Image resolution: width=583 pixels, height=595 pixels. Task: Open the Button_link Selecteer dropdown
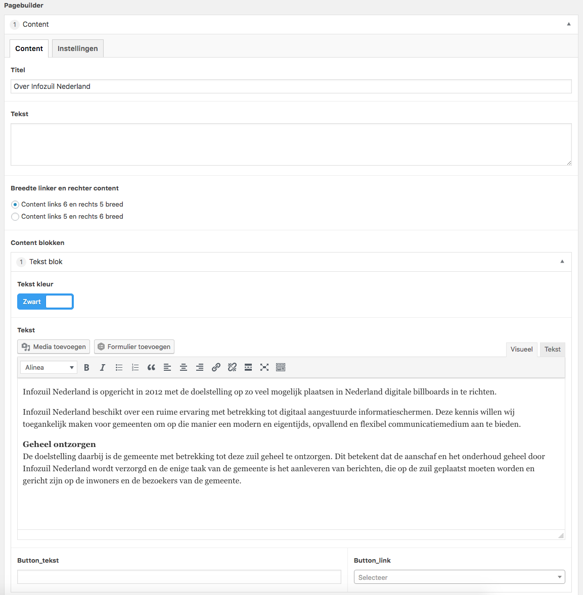pos(460,577)
